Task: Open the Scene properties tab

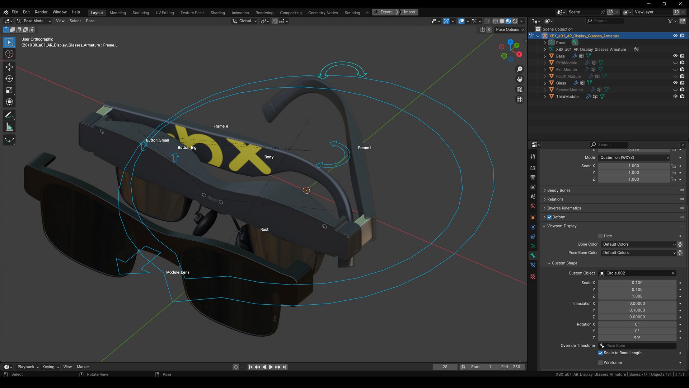Action: pos(533,197)
